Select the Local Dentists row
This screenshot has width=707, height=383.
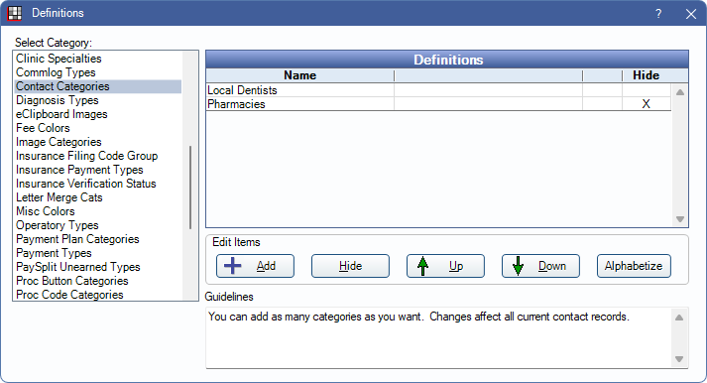coord(438,90)
